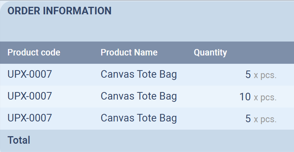This screenshot has height=152, width=294.
Task: Sort by the Product code column header
Action: pyautogui.click(x=34, y=52)
